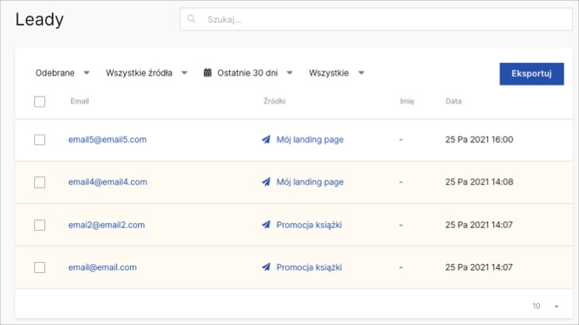Open rows-per-page dropdown showing 10
579x325 pixels.
click(545, 306)
